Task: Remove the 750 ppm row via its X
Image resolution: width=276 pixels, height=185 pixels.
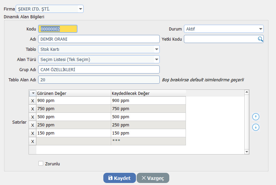Action: pyautogui.click(x=33, y=109)
